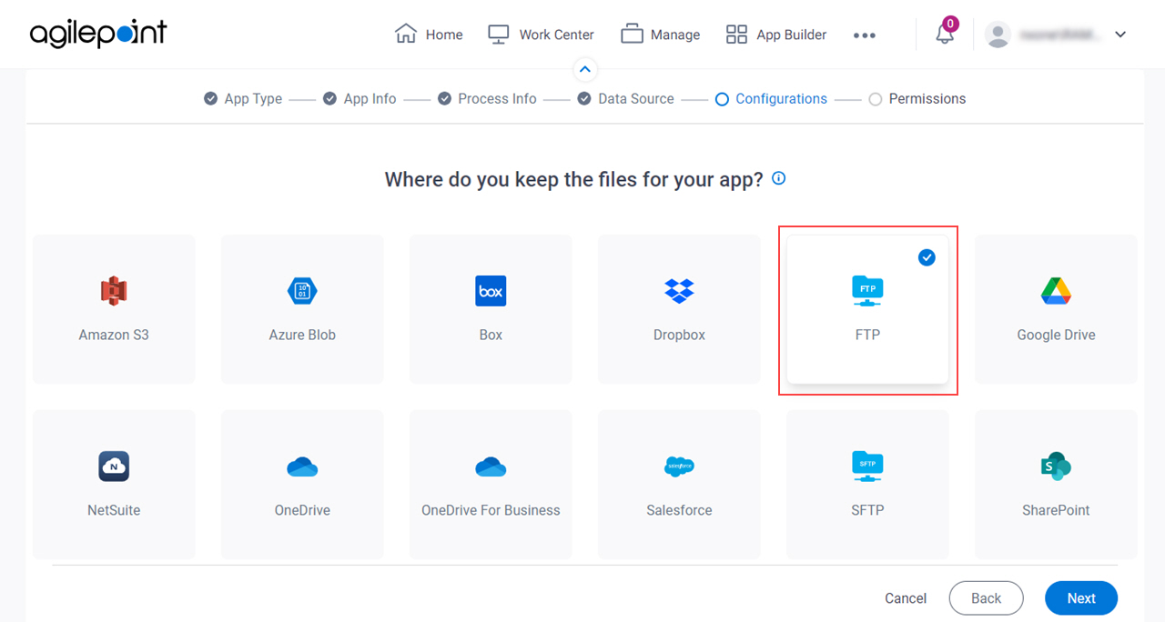Click the agilepoint logo

pos(98,34)
